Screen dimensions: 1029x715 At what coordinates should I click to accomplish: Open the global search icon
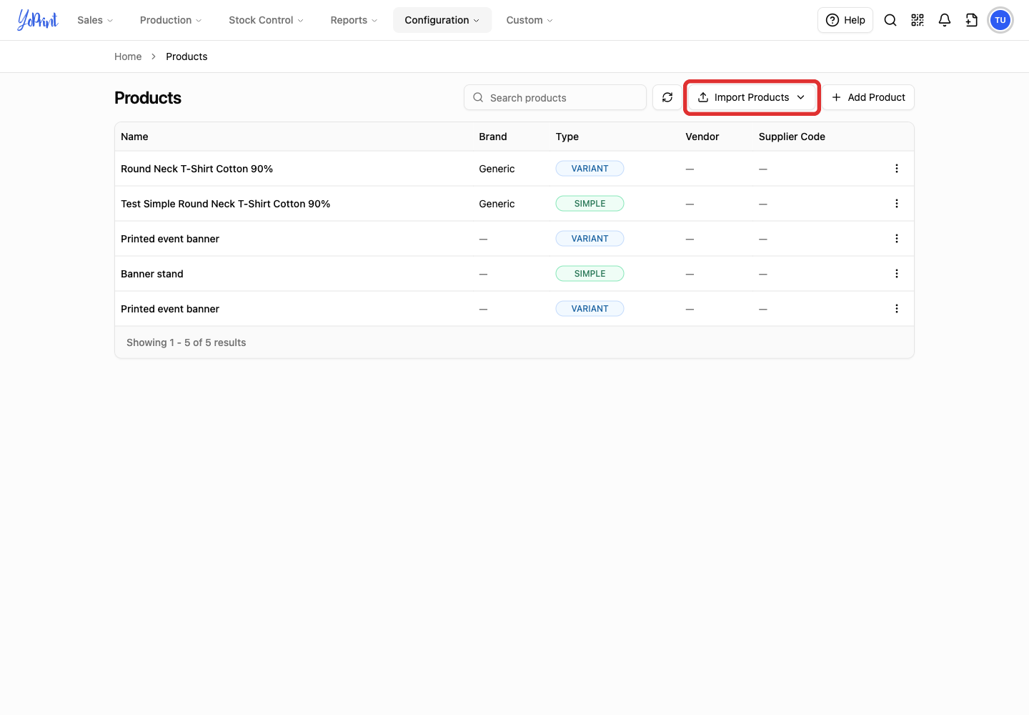pyautogui.click(x=890, y=20)
